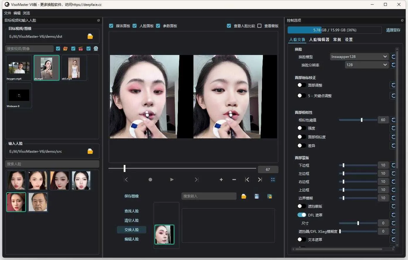Click the image files filter icon
The image size is (408, 260).
(65, 49)
